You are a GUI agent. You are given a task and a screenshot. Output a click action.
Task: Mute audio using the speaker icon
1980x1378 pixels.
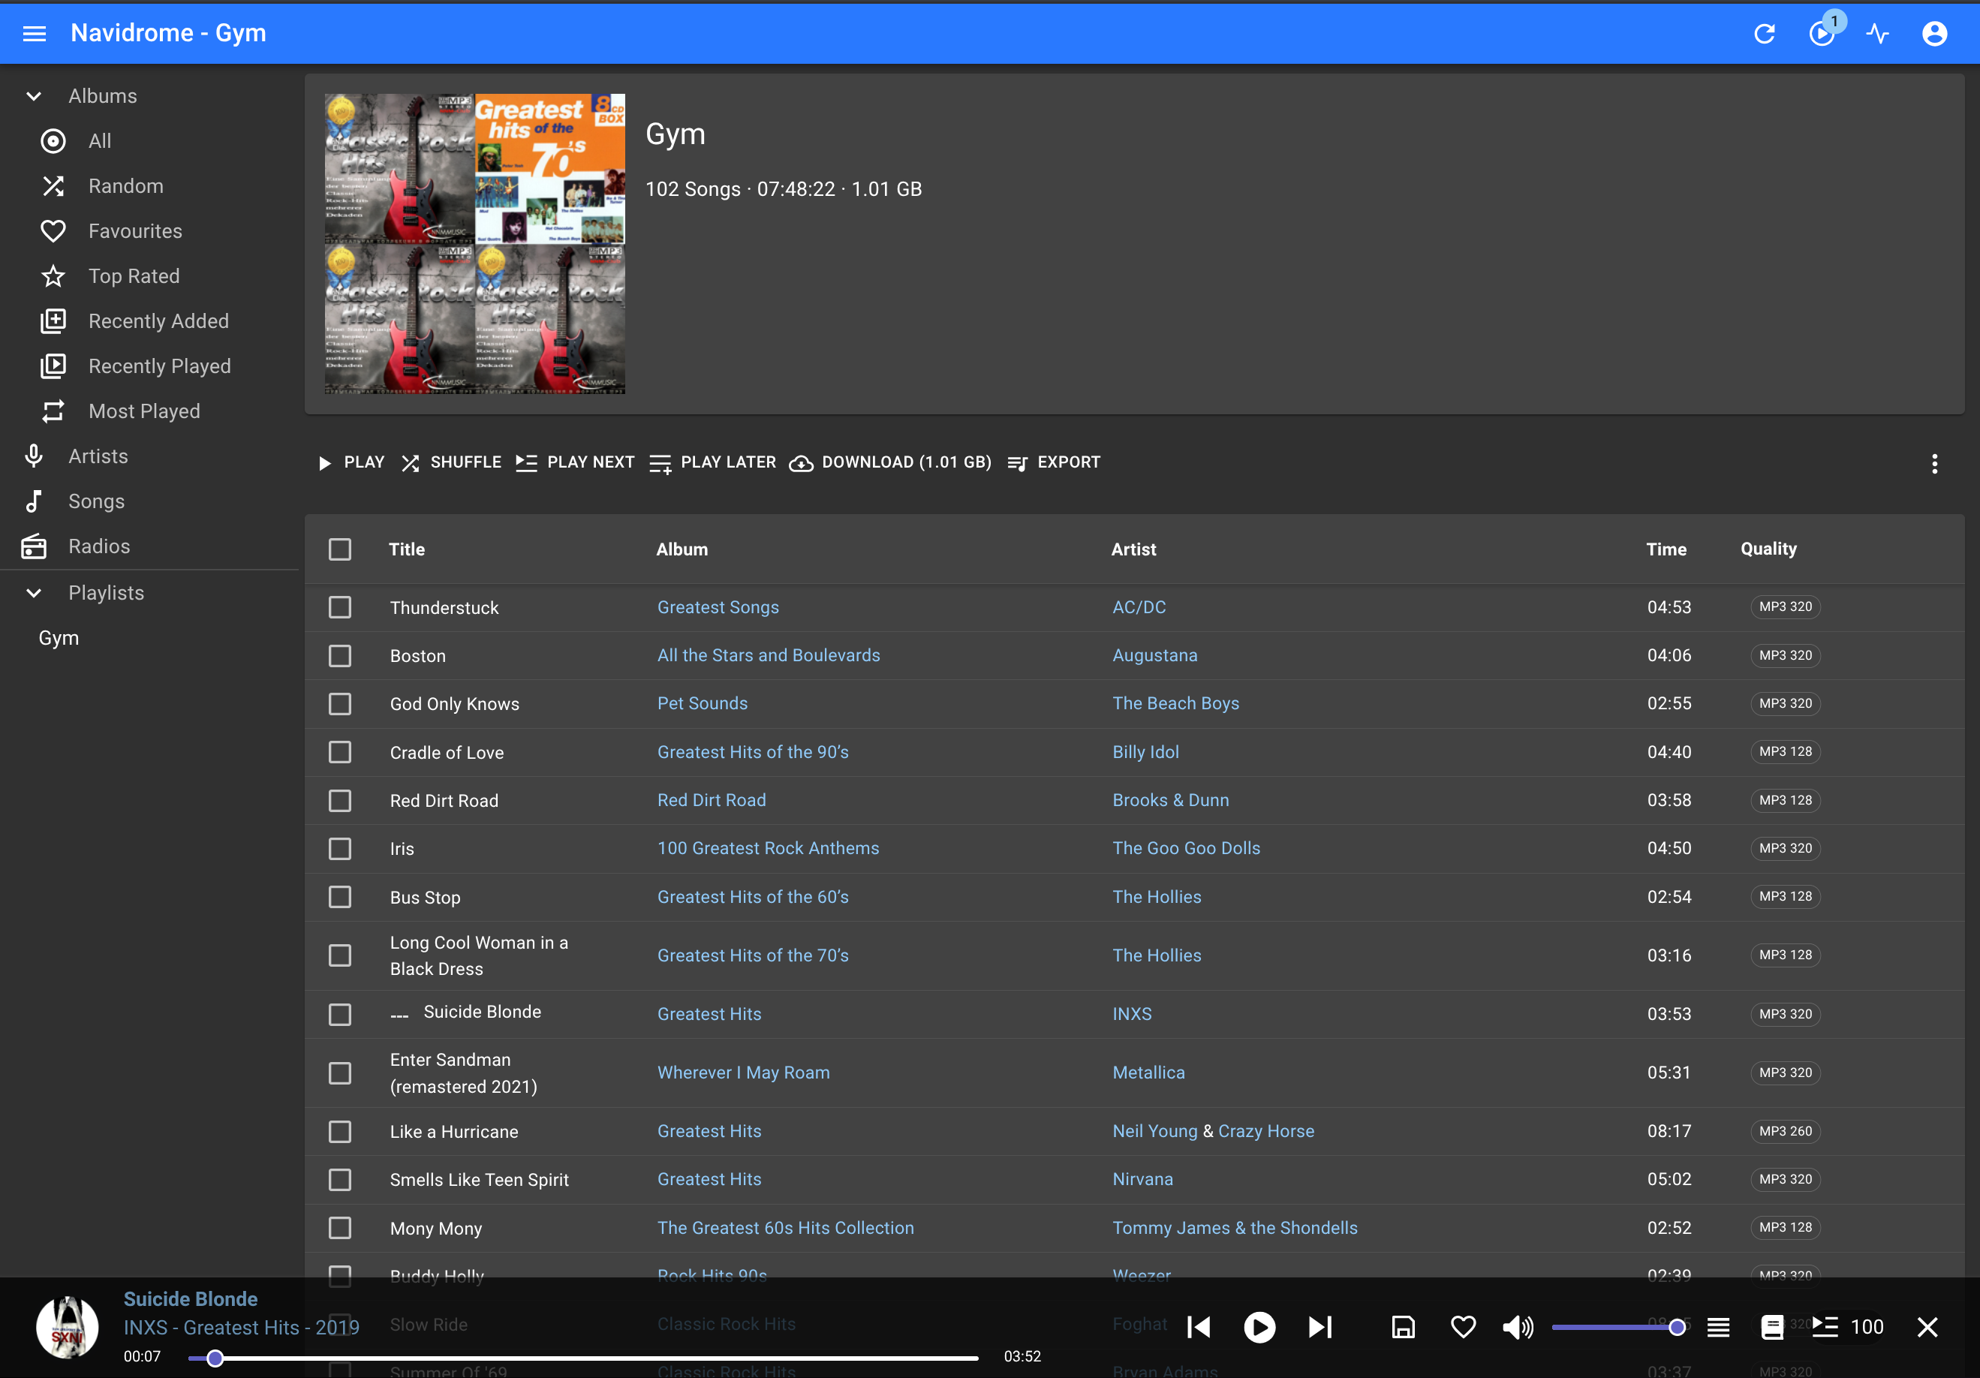[1518, 1328]
